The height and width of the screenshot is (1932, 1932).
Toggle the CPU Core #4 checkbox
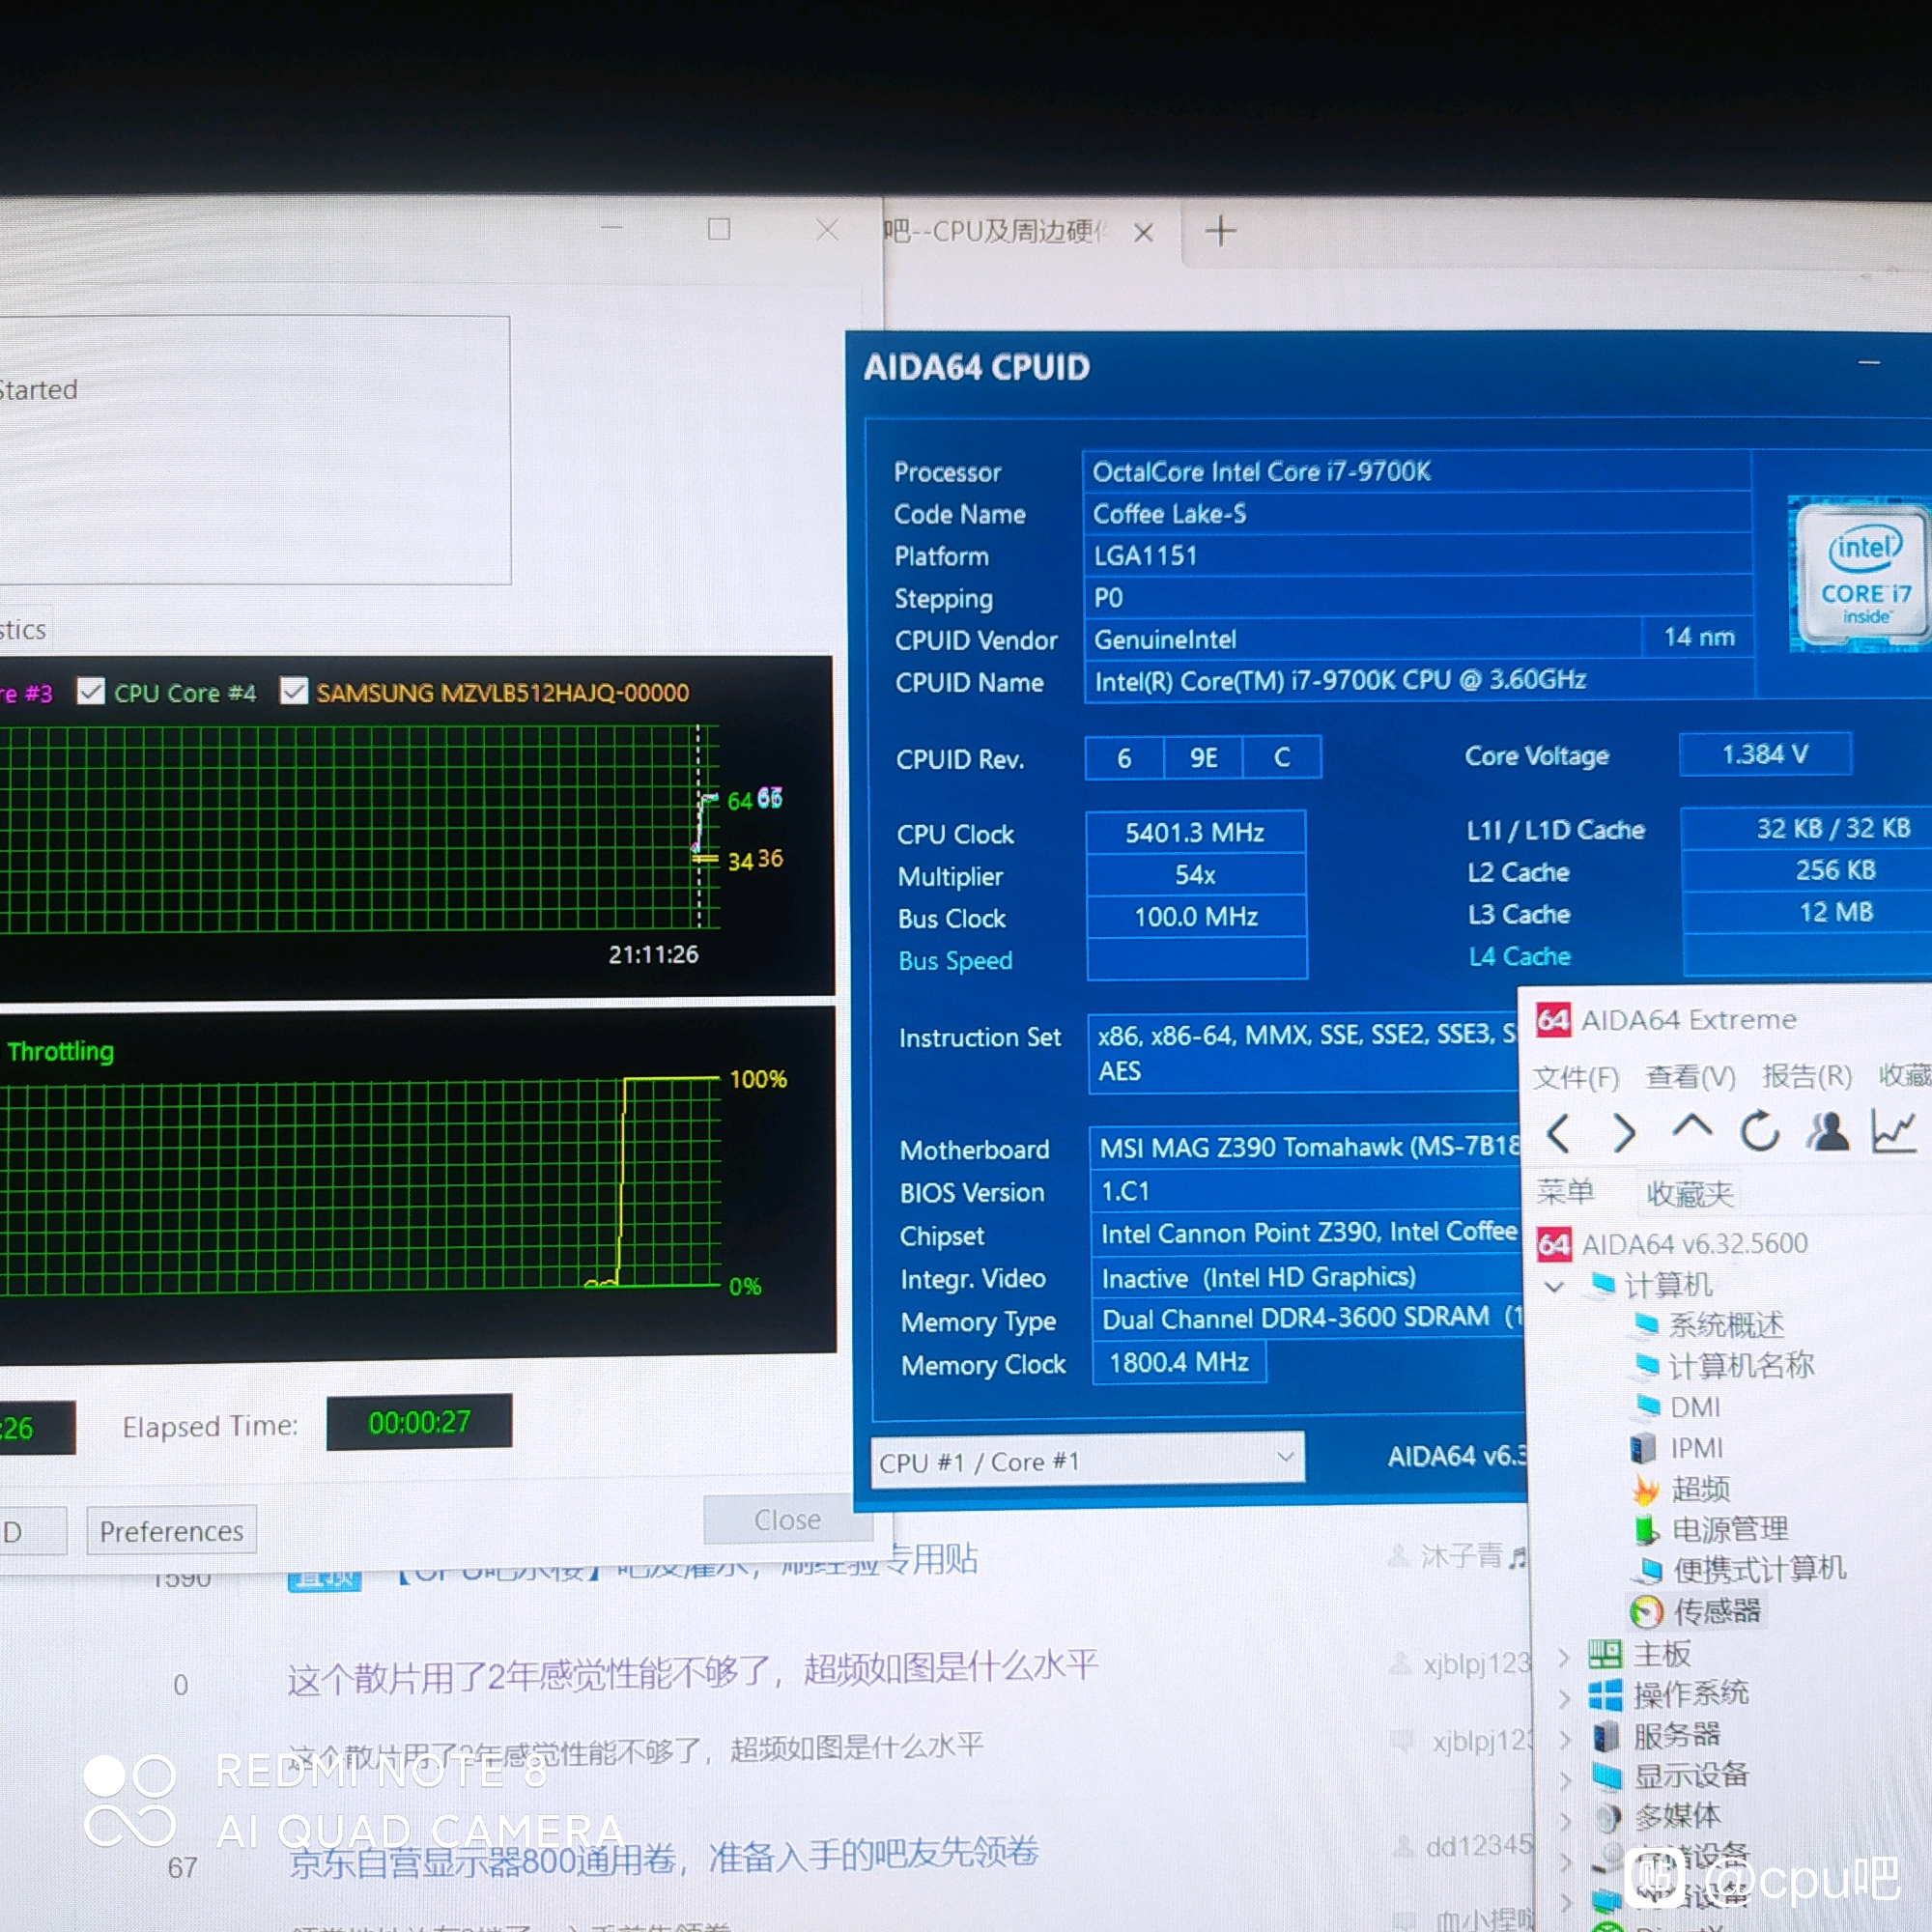click(x=91, y=691)
